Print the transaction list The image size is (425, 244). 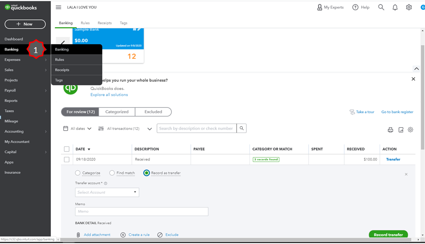390,130
